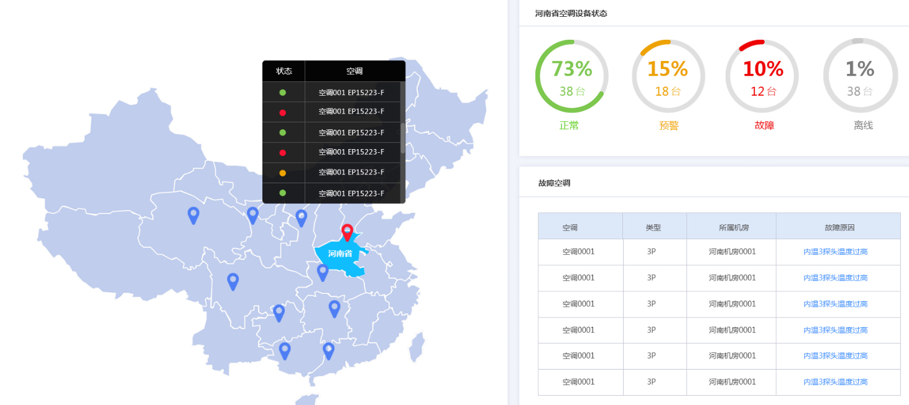
Task: Open the first row's 内温3探头温度过高 link
Action: tap(835, 252)
